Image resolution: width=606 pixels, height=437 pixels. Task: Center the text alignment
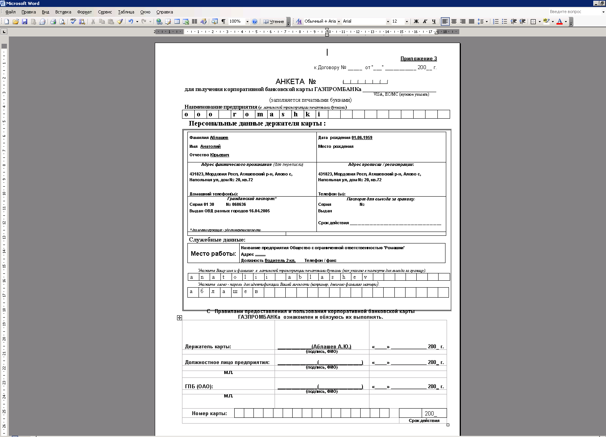[454, 22]
